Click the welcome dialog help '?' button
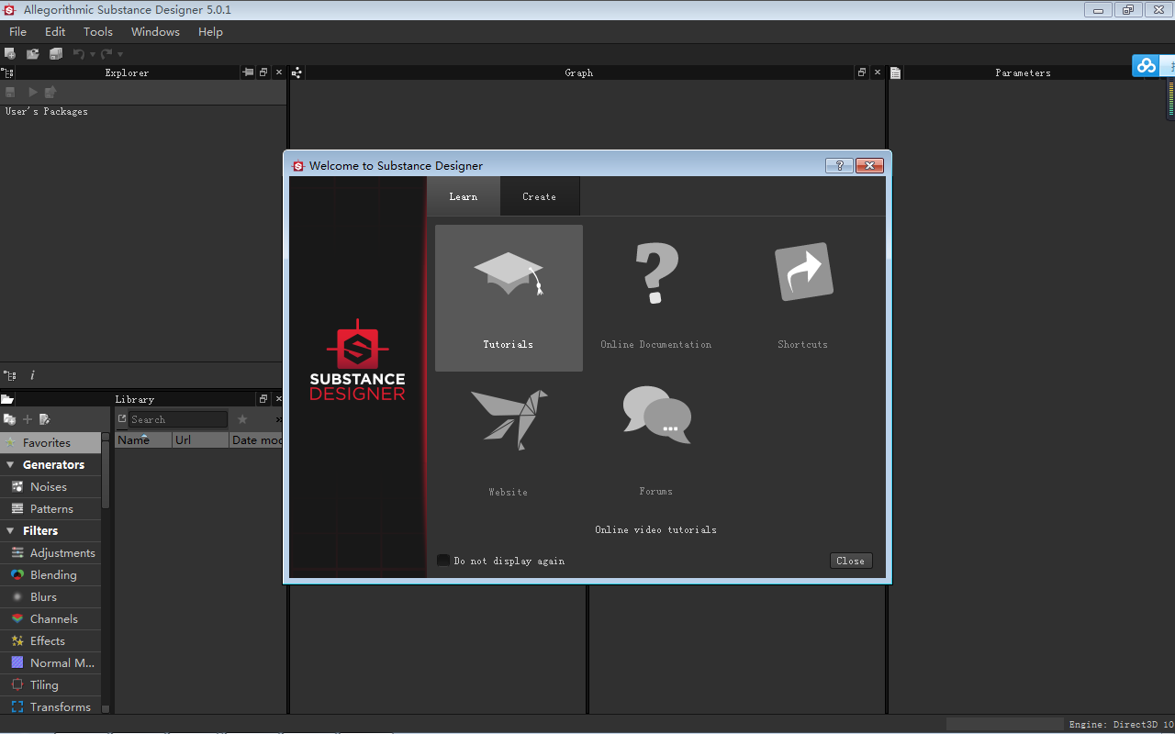 pyautogui.click(x=839, y=166)
